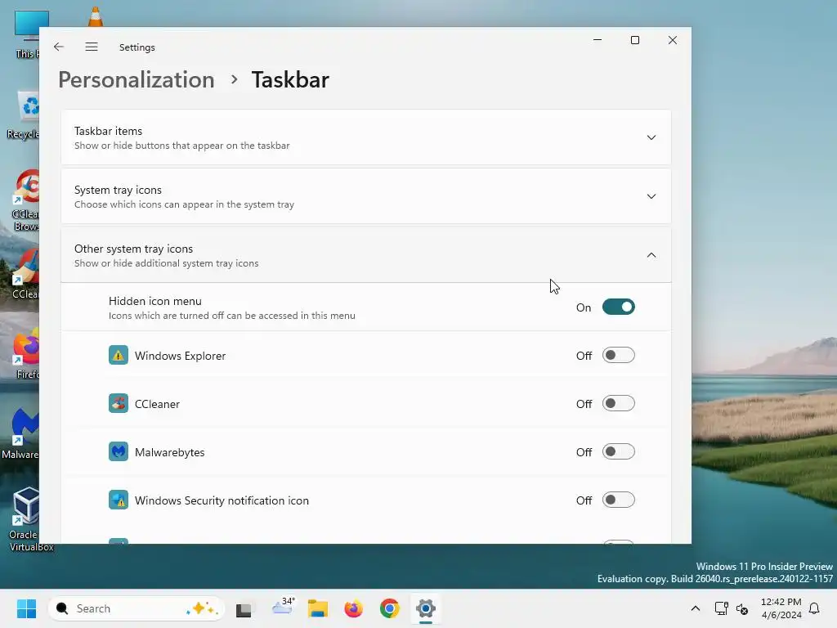The width and height of the screenshot is (837, 628).
Task: Click the taskbar Search box
Action: pos(137,608)
